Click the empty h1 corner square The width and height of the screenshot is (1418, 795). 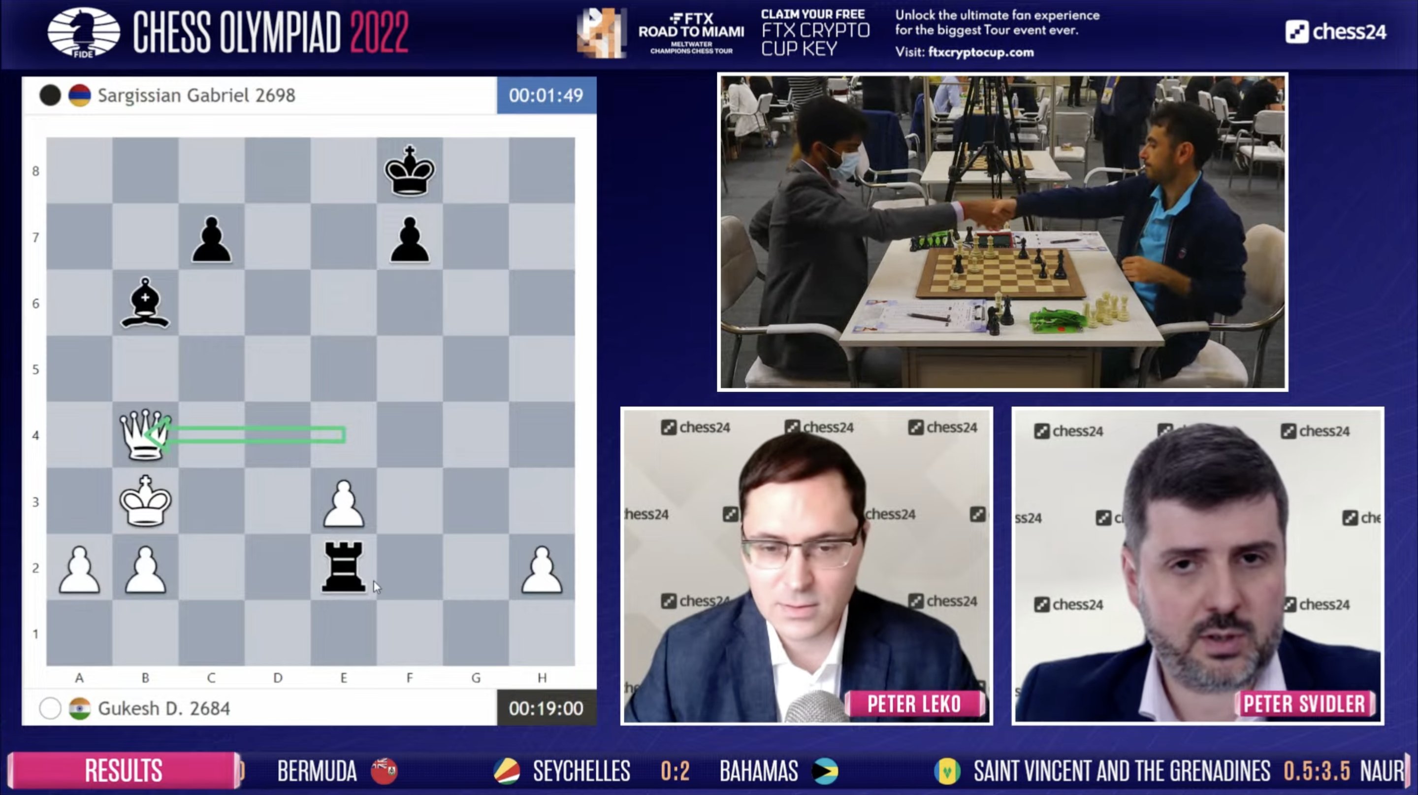tap(542, 633)
